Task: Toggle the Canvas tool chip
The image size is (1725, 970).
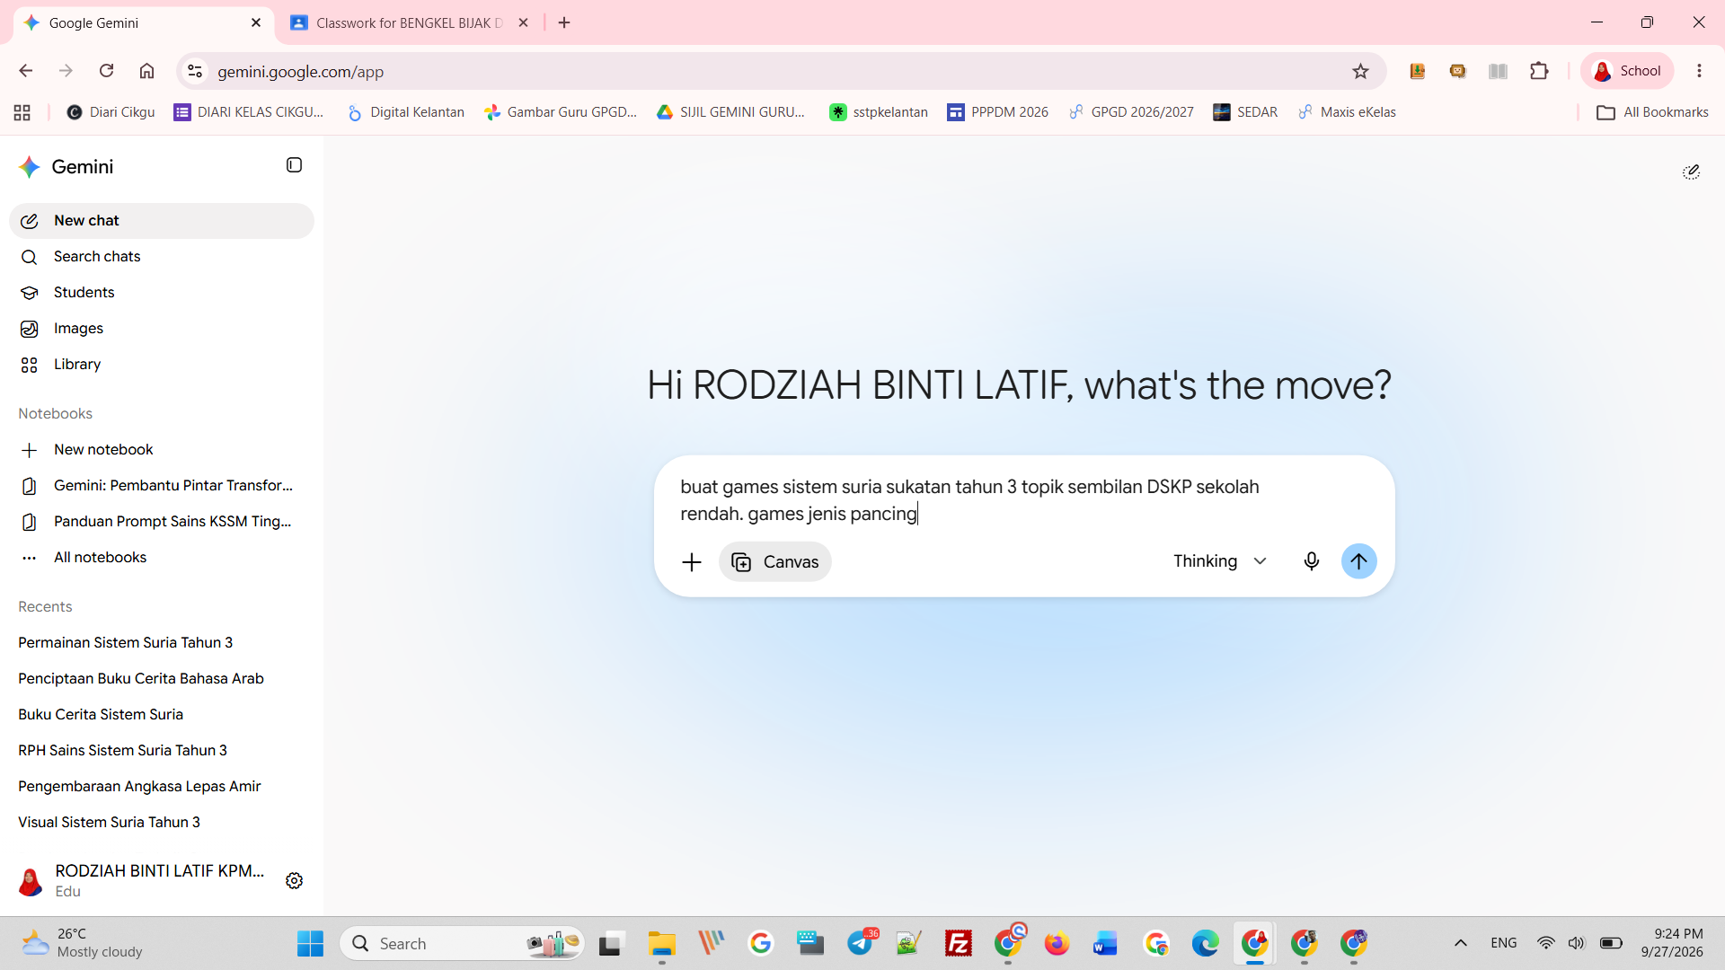Action: pyautogui.click(x=774, y=562)
